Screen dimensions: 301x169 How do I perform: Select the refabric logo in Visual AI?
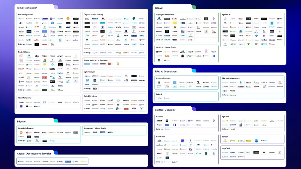pyautogui.click(x=198, y=56)
